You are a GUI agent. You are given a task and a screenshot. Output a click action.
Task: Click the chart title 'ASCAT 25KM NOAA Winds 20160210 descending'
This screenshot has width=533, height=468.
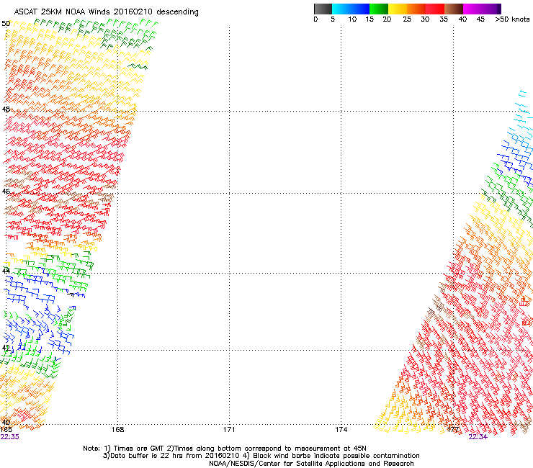tap(106, 12)
